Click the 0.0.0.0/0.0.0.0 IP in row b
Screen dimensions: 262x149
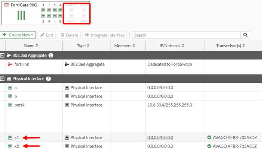[160, 96]
